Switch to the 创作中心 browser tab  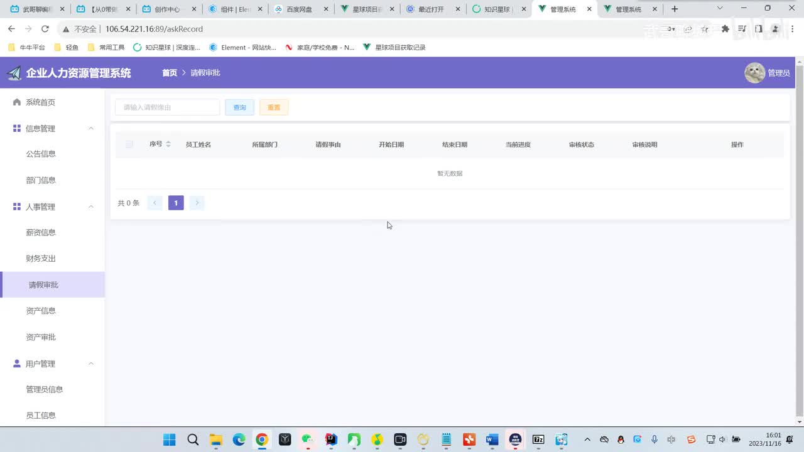tap(169, 9)
